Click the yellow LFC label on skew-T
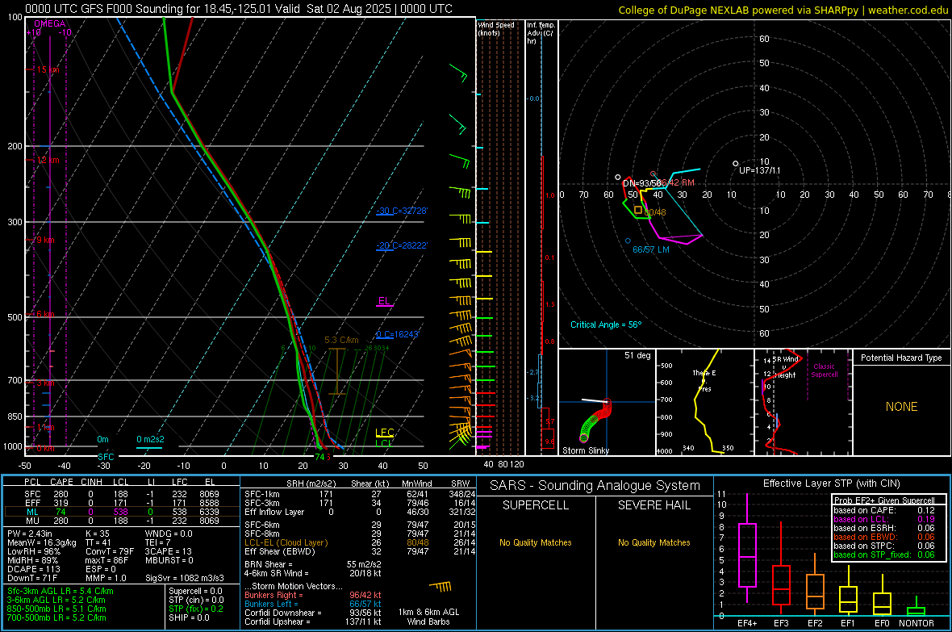This screenshot has height=632, width=952. [384, 433]
